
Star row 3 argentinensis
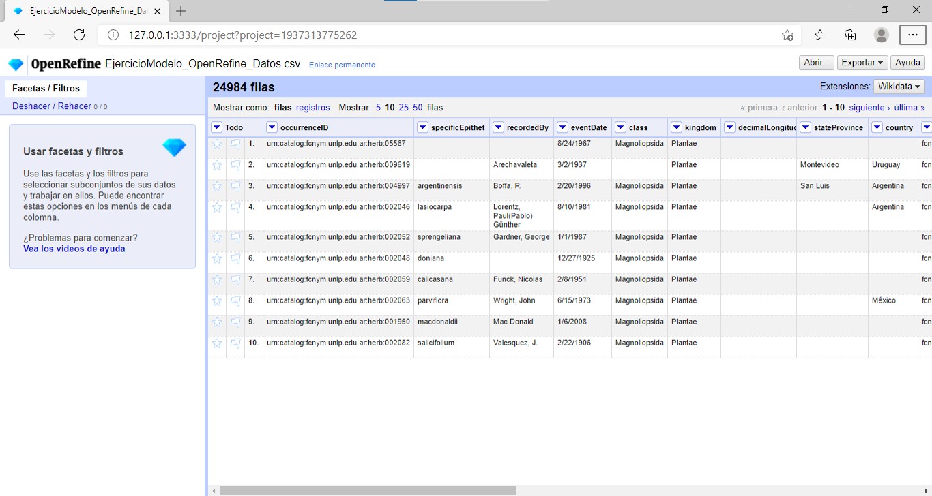[x=217, y=186]
